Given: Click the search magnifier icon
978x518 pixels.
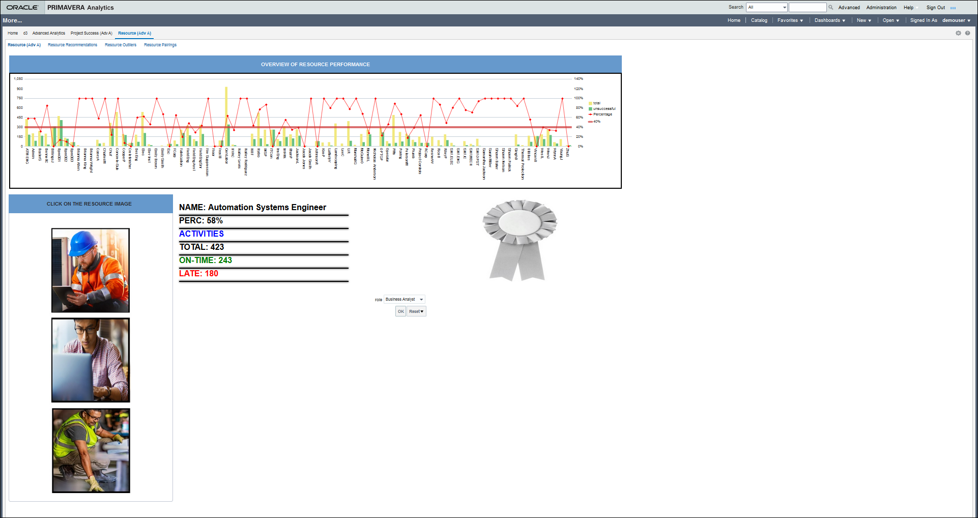Looking at the screenshot, I should (x=831, y=7).
